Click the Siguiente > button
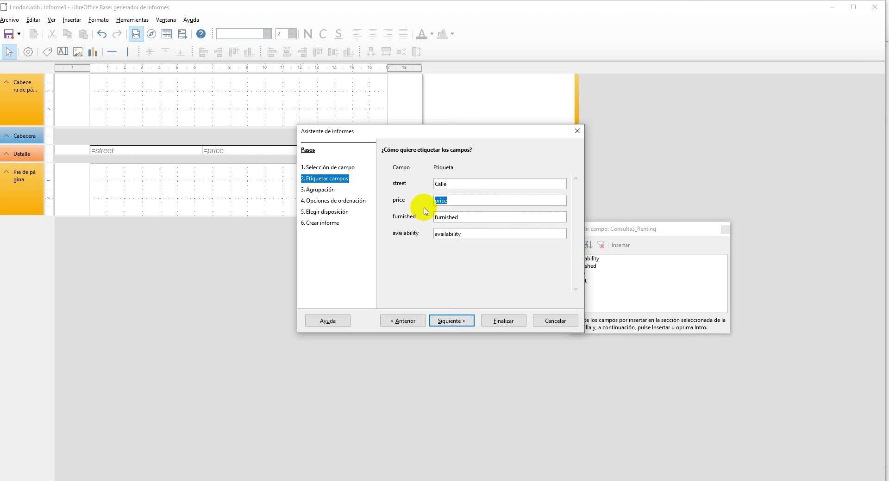889x481 pixels. coord(451,321)
